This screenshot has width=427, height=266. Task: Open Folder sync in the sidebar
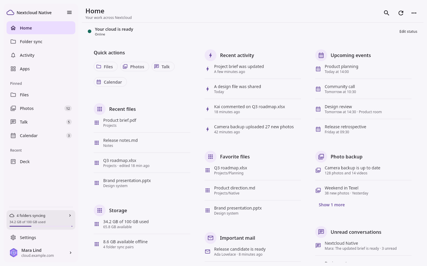pos(41,41)
